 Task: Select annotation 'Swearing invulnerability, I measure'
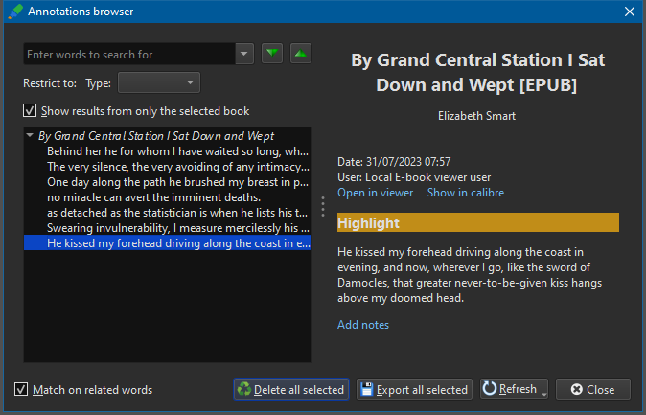point(176,228)
